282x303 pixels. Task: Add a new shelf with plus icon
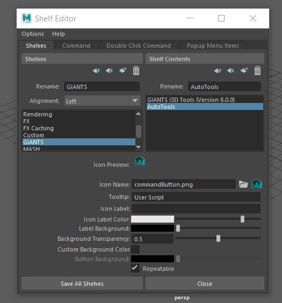[123, 70]
